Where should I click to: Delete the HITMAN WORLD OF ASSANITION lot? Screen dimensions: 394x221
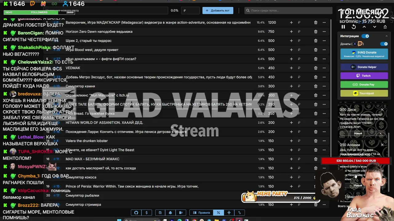pos(316,123)
